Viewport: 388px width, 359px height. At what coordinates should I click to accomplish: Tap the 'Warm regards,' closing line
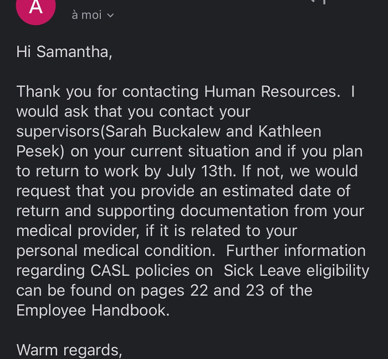[x=69, y=350]
